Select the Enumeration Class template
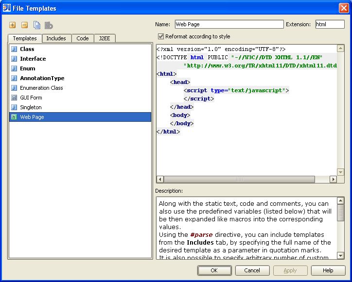The width and height of the screenshot is (352, 282). click(80, 88)
